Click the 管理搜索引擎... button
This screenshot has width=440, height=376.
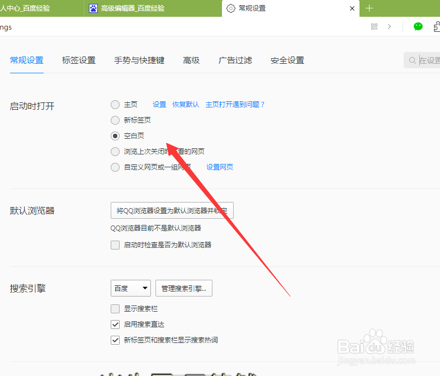[184, 288]
